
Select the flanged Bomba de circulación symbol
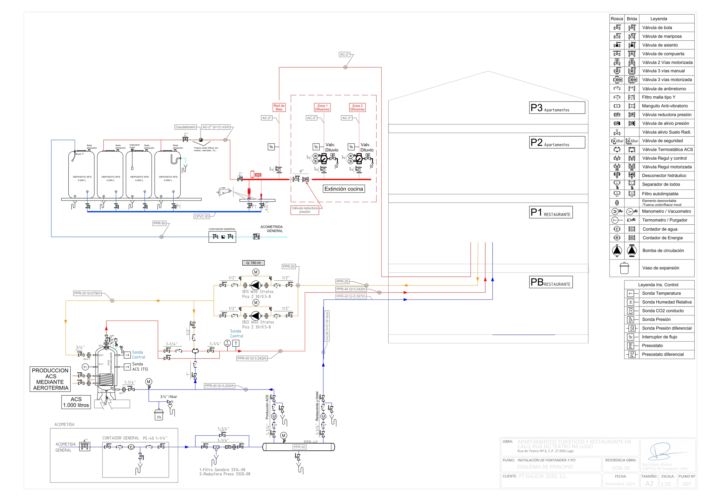tap(632, 251)
